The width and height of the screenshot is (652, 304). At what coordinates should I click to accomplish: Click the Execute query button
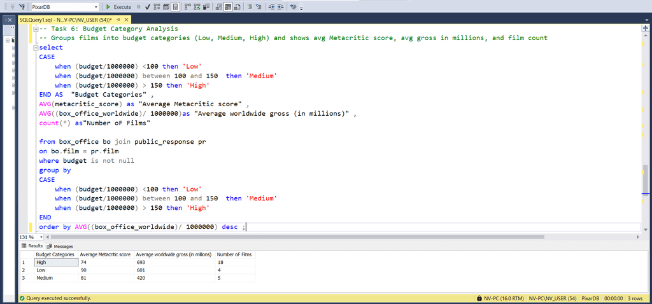118,6
